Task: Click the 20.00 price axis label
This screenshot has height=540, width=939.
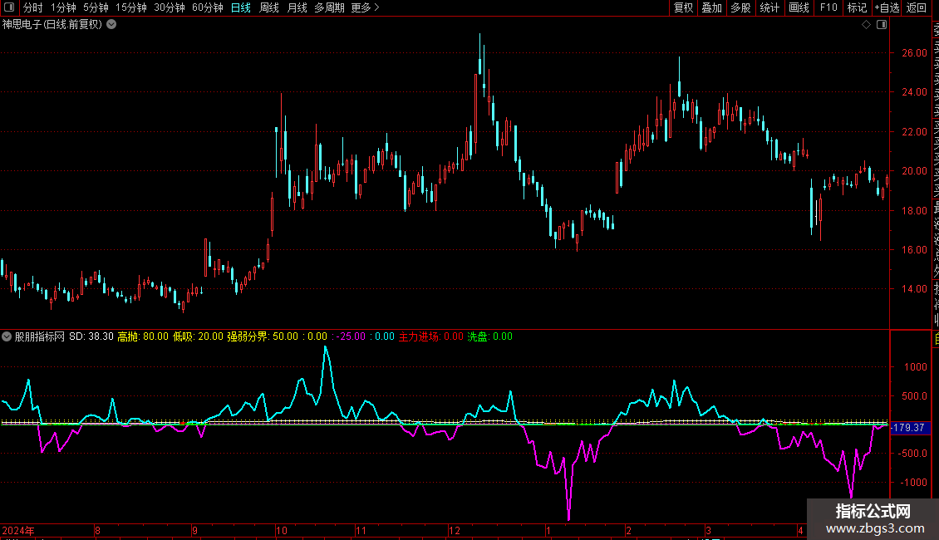Action: click(x=914, y=170)
